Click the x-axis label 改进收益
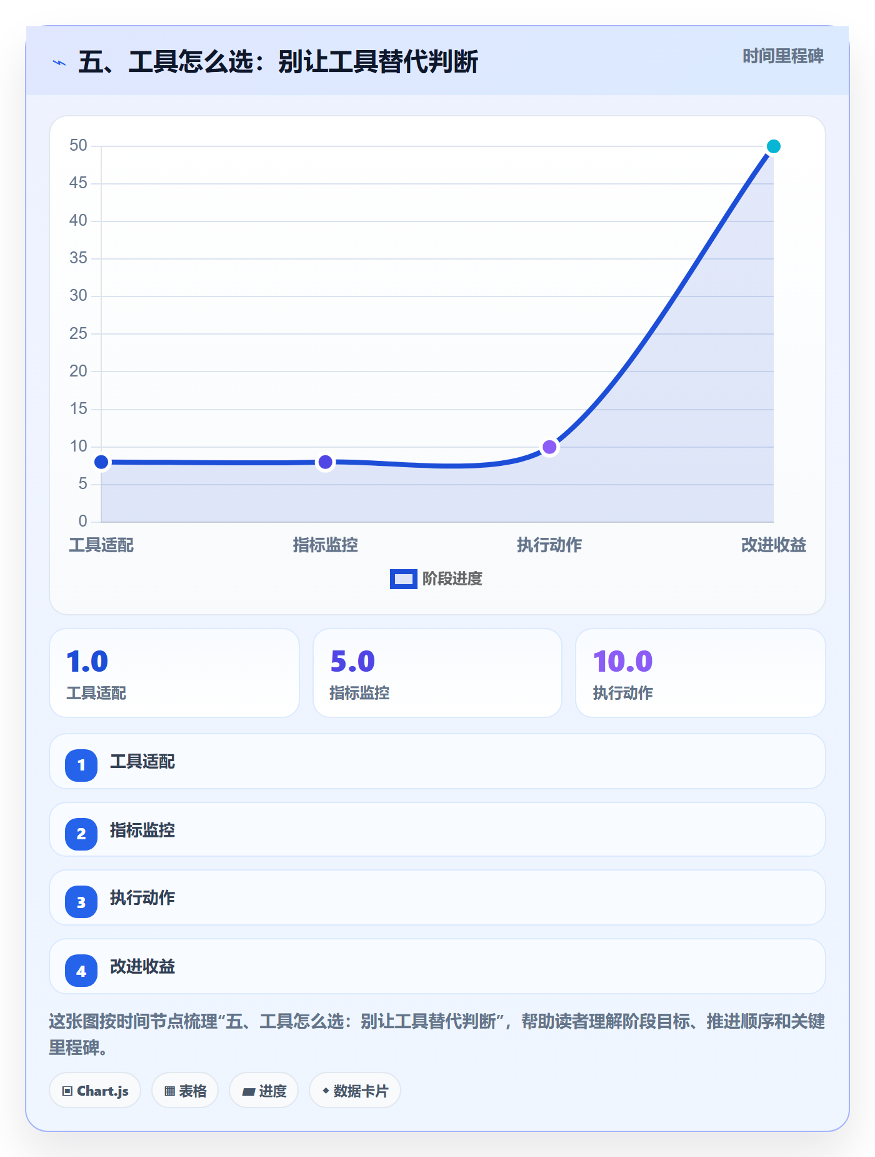The height and width of the screenshot is (1157, 875). [x=773, y=545]
